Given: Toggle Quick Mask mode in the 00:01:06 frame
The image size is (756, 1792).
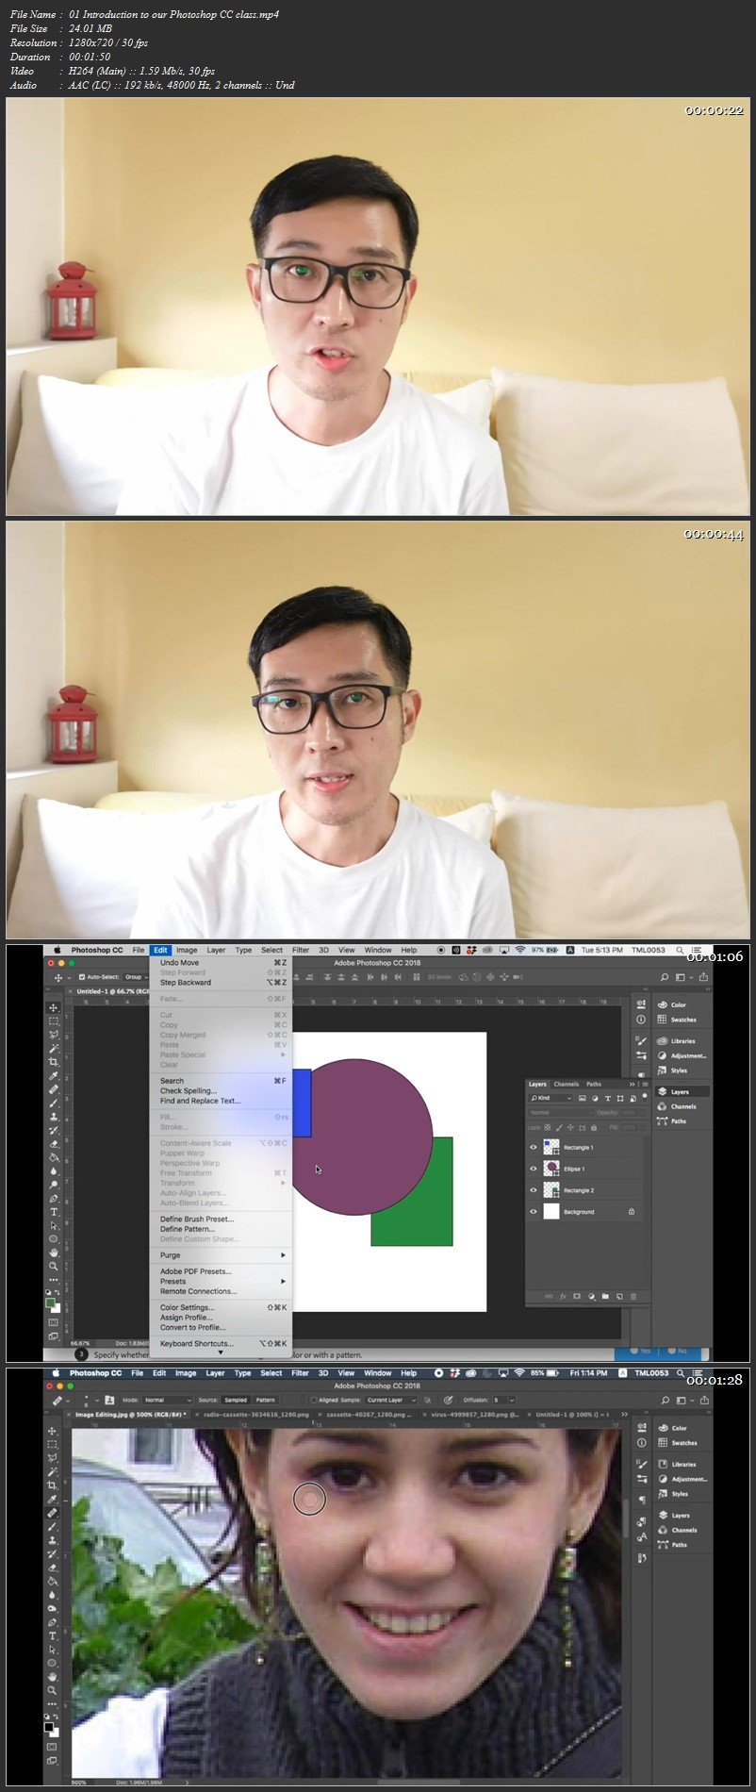Looking at the screenshot, I should tap(54, 1322).
